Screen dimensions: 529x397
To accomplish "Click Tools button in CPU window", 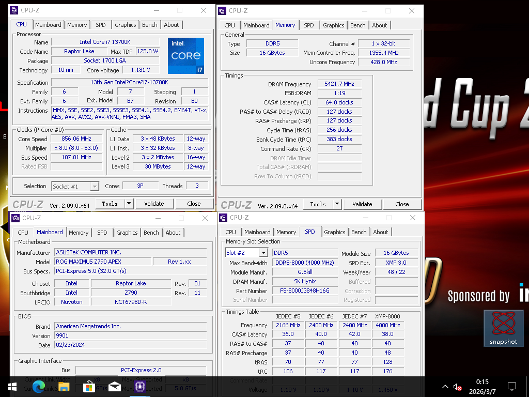I will coord(110,204).
